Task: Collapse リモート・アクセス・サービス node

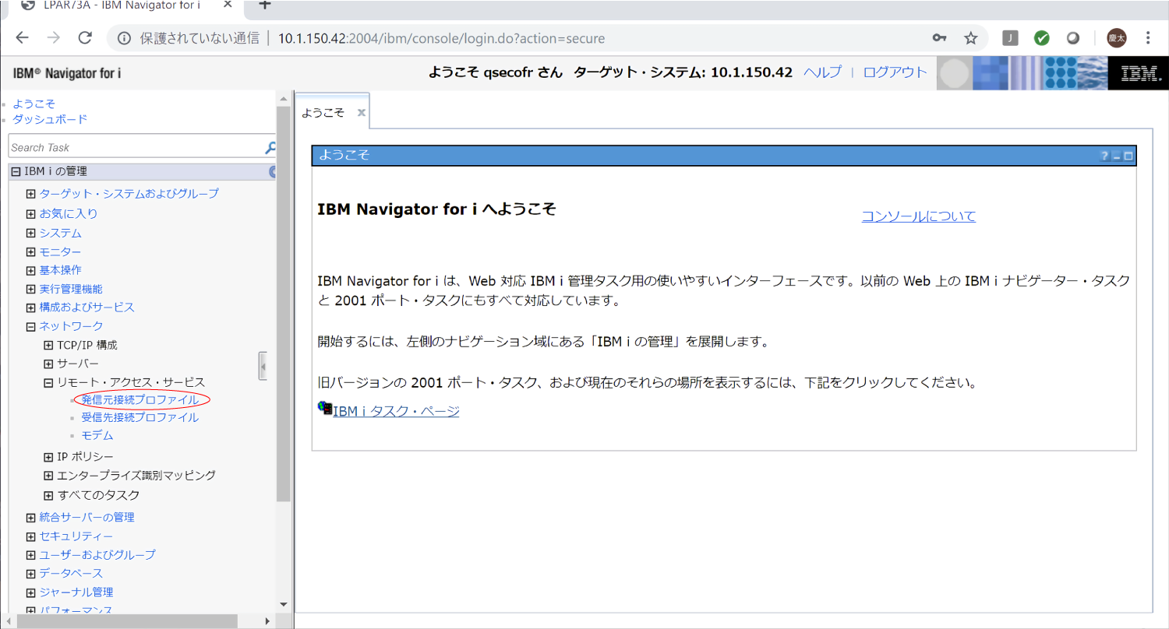Action: pyautogui.click(x=48, y=382)
